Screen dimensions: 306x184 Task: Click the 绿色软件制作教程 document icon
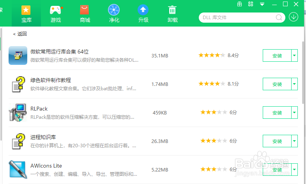tap(18, 84)
